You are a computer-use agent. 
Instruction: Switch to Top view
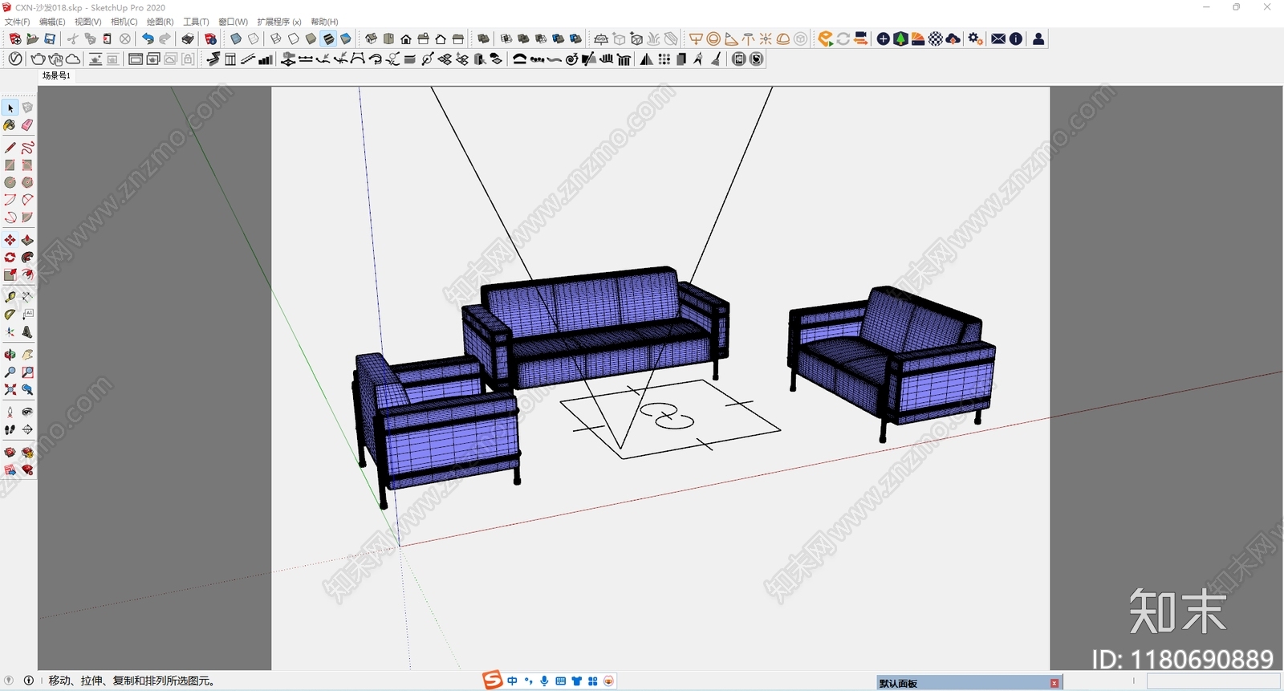[x=388, y=39]
